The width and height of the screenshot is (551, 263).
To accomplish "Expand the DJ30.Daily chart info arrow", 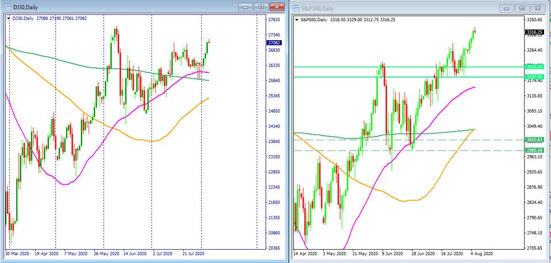I will [9, 19].
